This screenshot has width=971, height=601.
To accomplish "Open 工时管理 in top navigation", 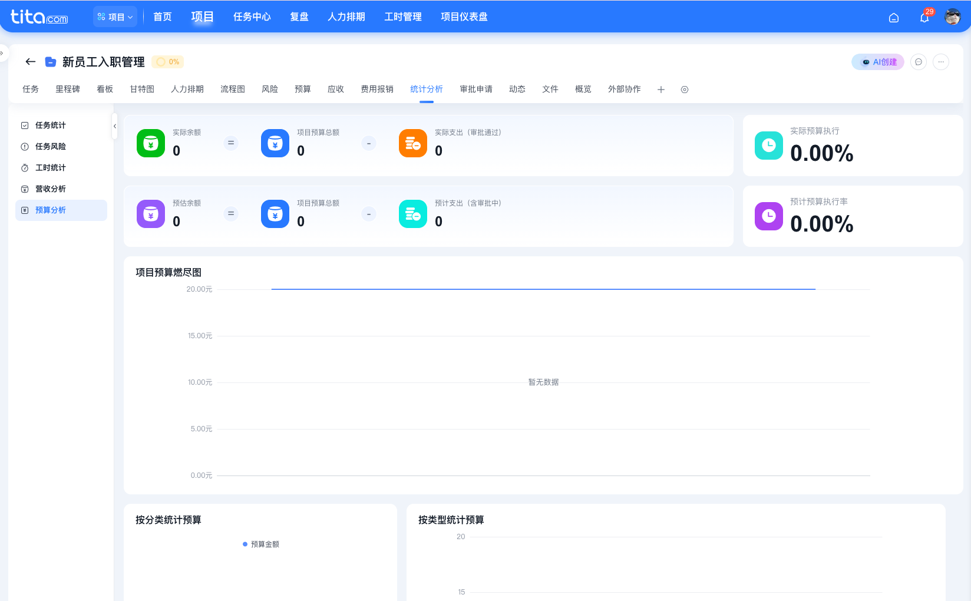I will [403, 17].
